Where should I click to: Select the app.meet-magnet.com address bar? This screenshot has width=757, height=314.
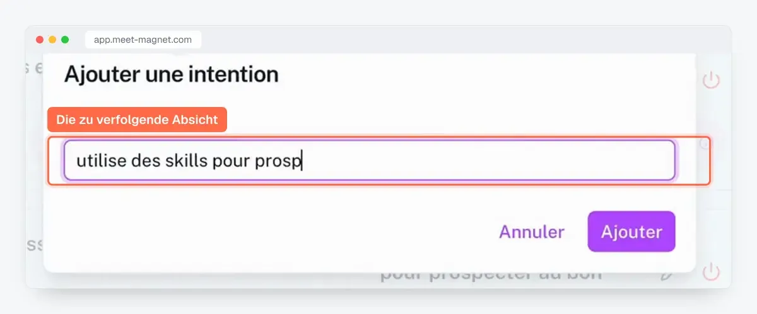143,40
